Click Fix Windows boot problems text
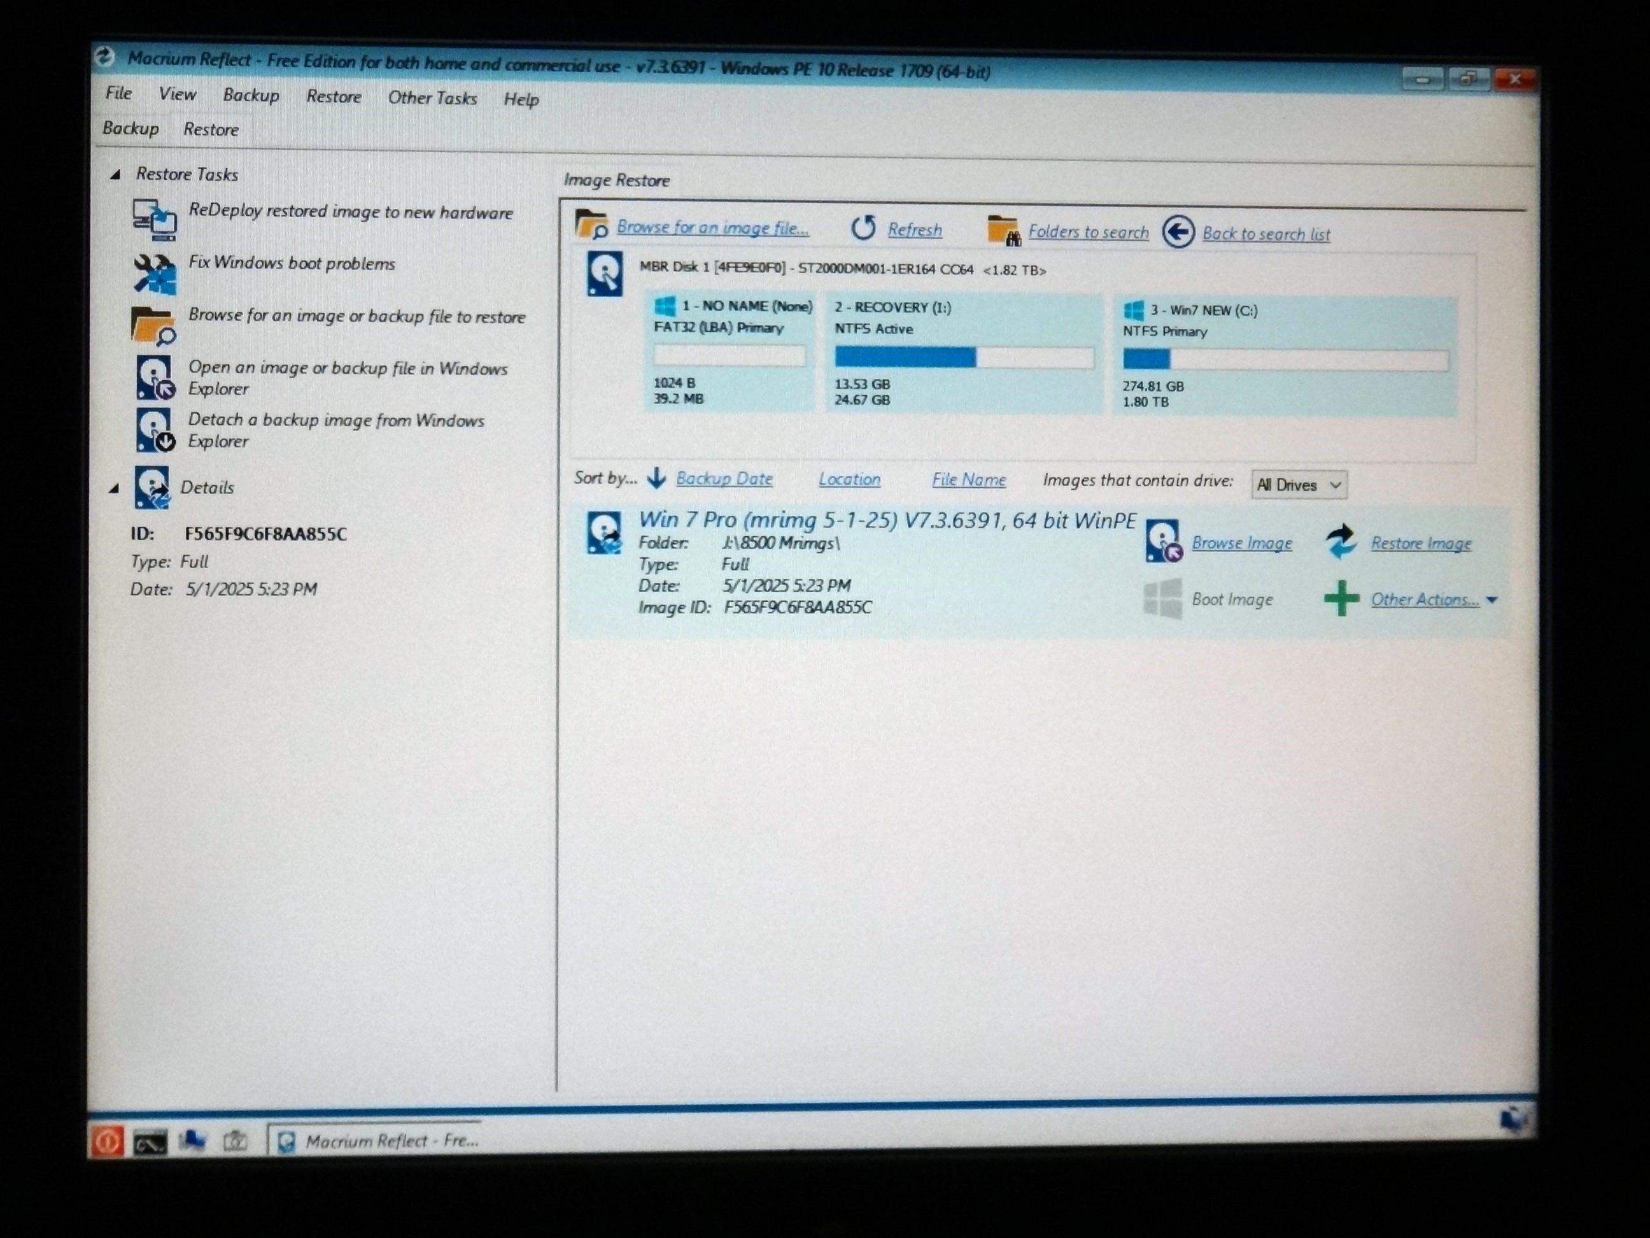This screenshot has width=1650, height=1238. click(x=292, y=264)
